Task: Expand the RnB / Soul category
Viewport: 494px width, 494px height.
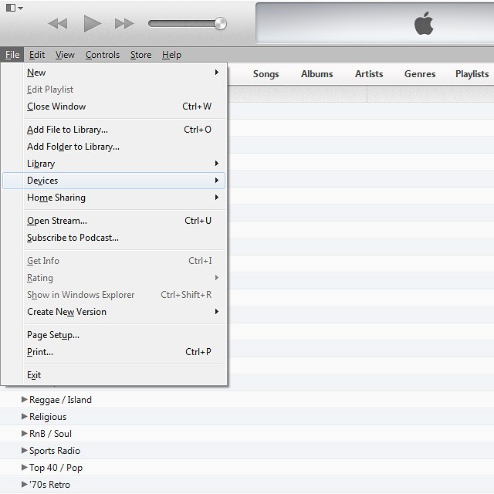Action: click(x=25, y=434)
